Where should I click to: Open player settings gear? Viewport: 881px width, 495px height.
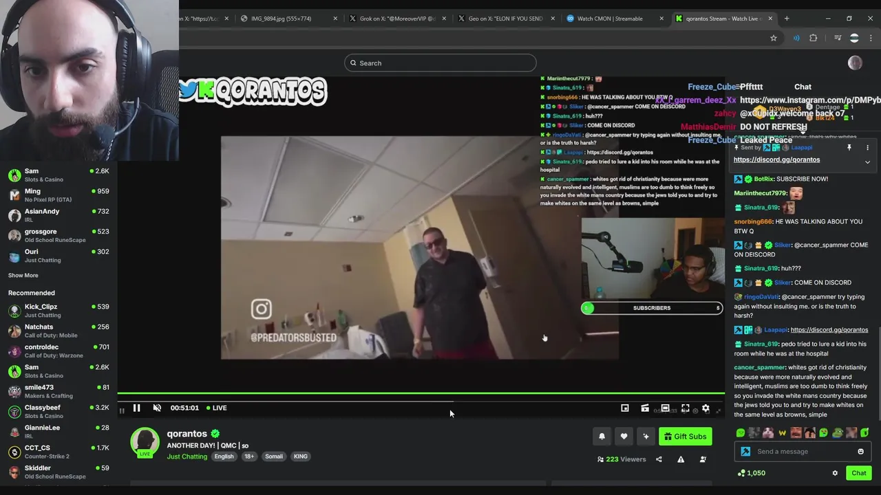click(x=705, y=408)
